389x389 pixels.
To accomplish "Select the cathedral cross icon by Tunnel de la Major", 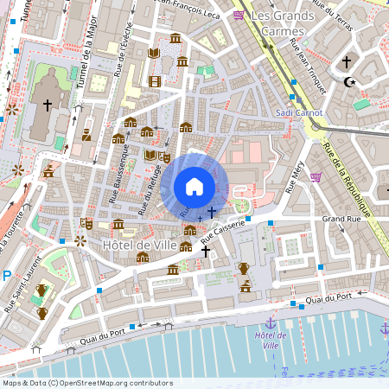I will click(48, 105).
